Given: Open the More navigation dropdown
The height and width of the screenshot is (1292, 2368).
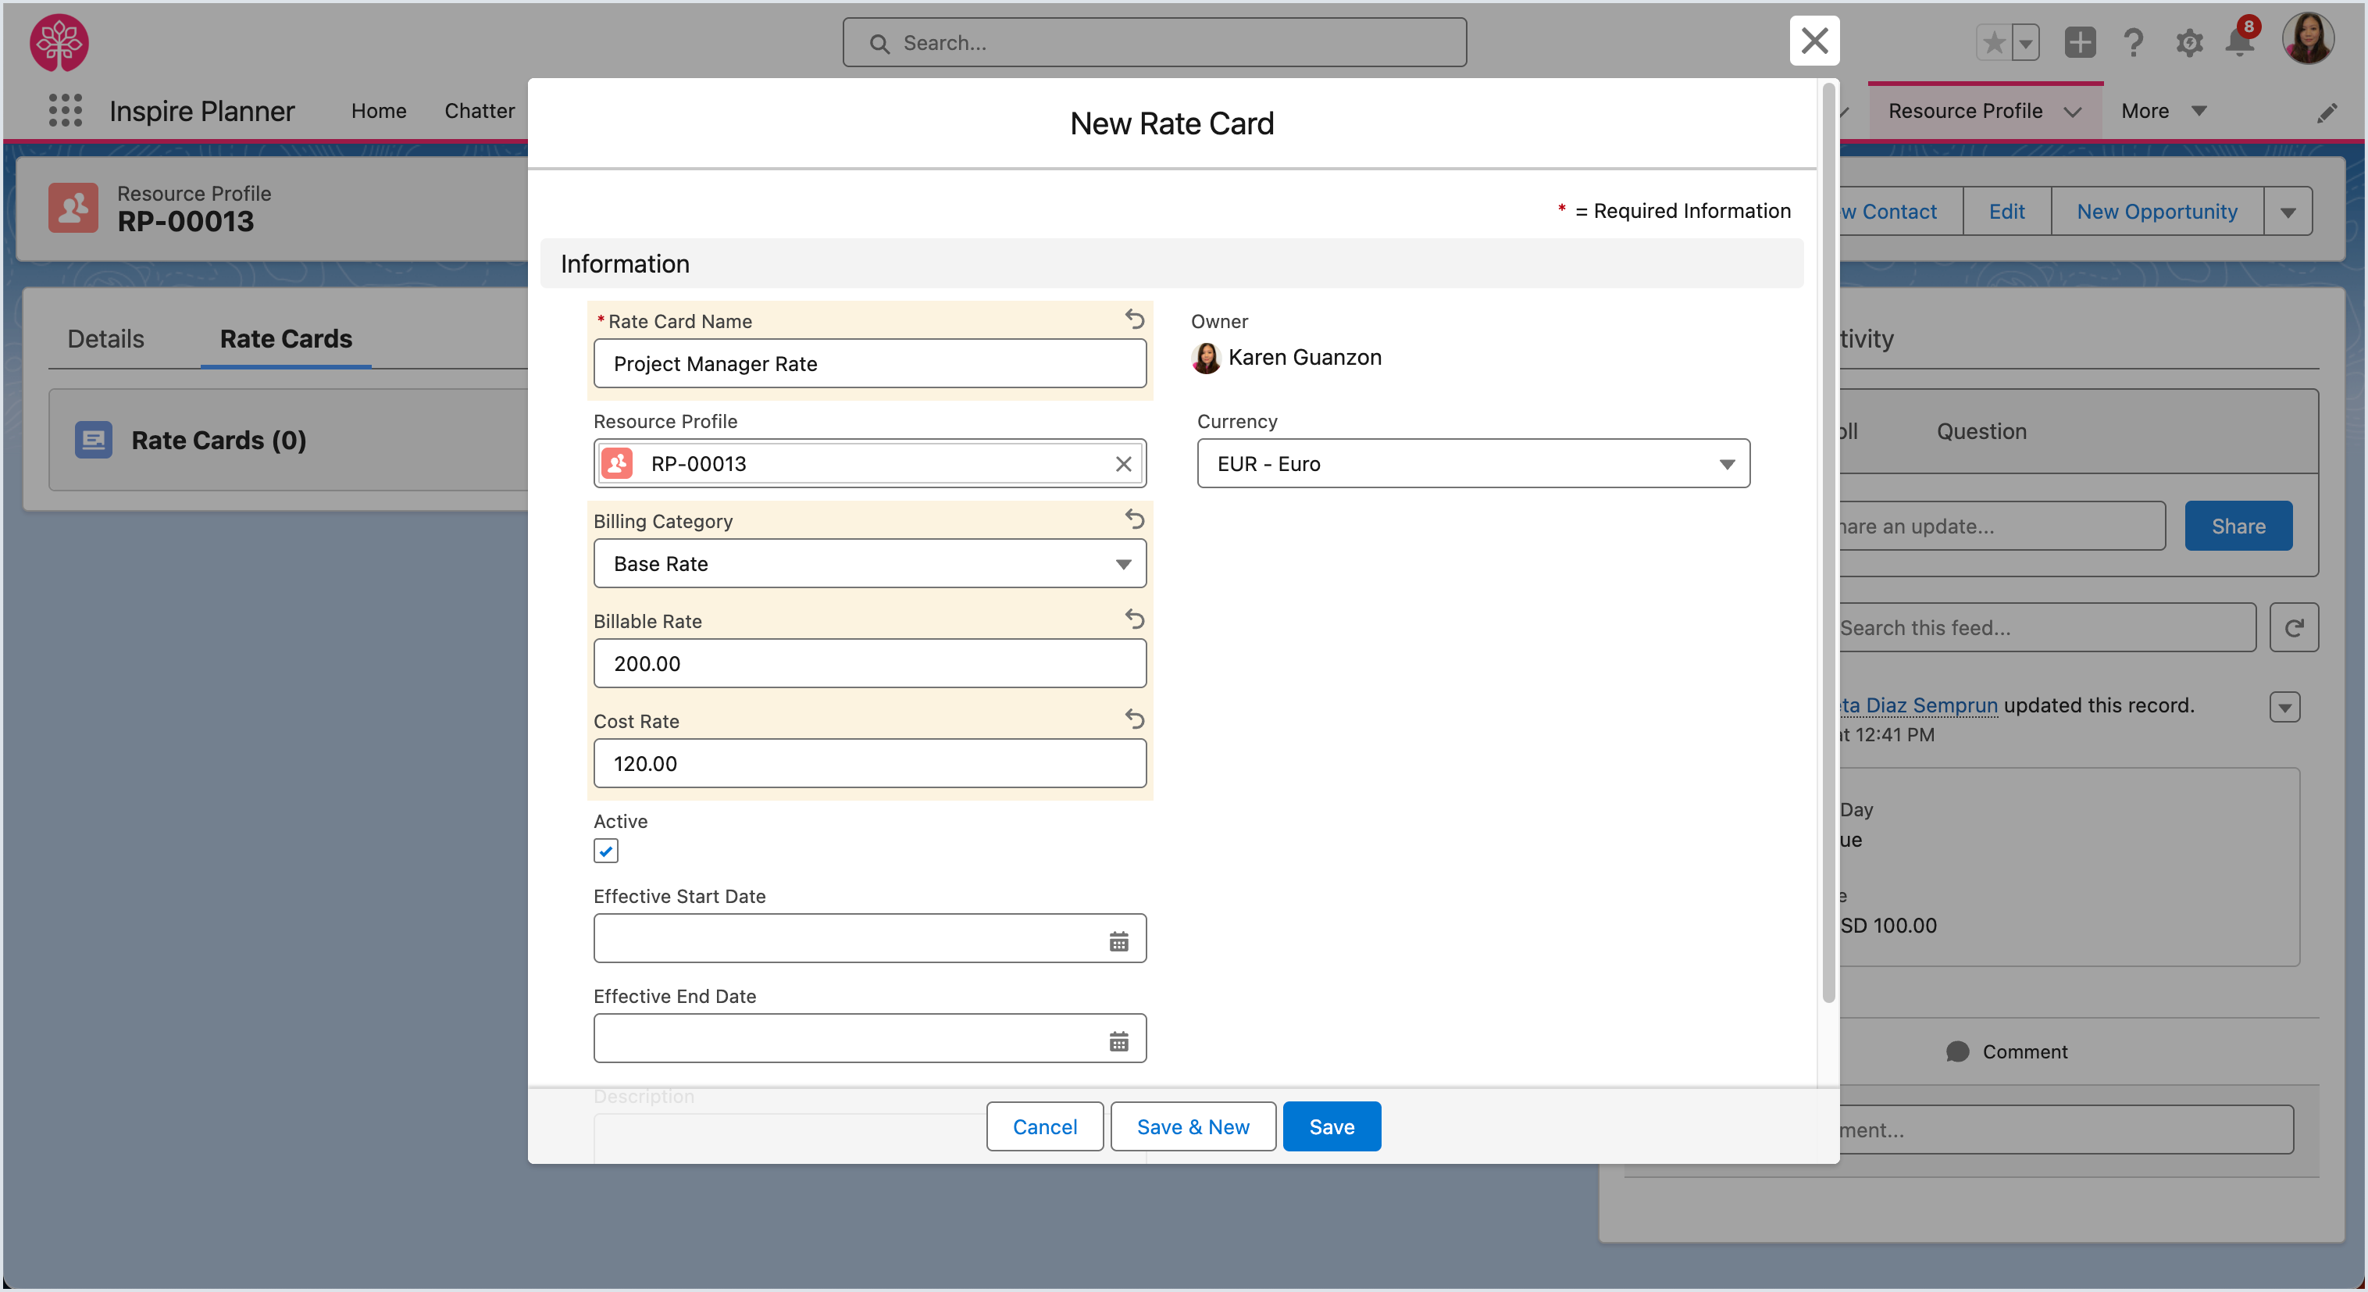Looking at the screenshot, I should coord(2164,110).
